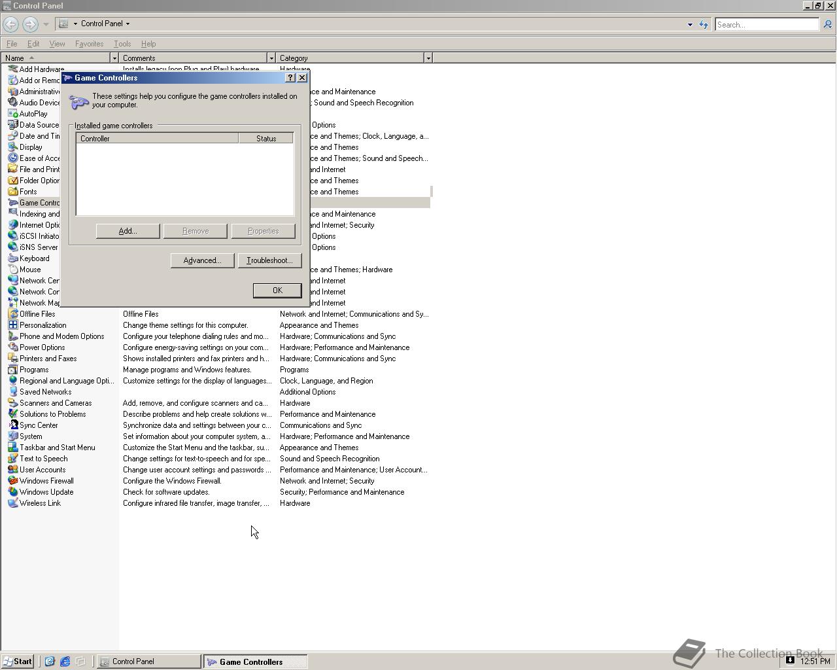Click 'Sound and Speech Recognition' for Text to Speech
This screenshot has width=837, height=670.
tap(330, 459)
